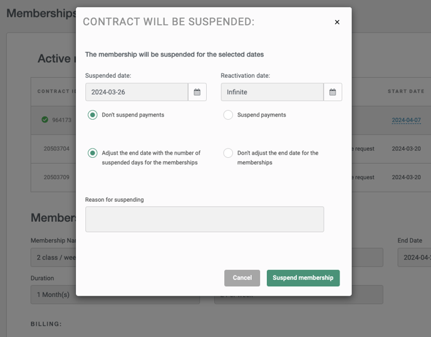Open the Reactivation date calendar picker

333,92
